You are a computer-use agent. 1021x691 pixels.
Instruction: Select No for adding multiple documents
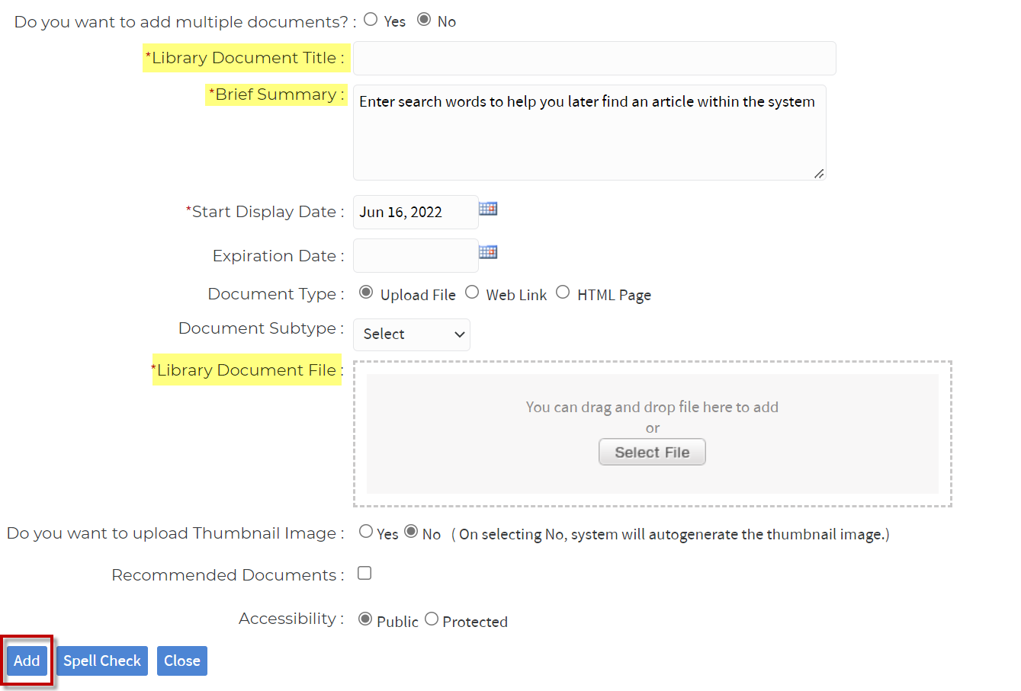(x=424, y=20)
